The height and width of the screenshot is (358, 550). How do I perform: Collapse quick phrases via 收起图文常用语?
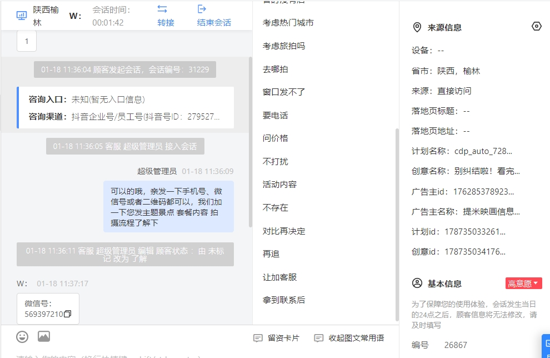[356, 338]
